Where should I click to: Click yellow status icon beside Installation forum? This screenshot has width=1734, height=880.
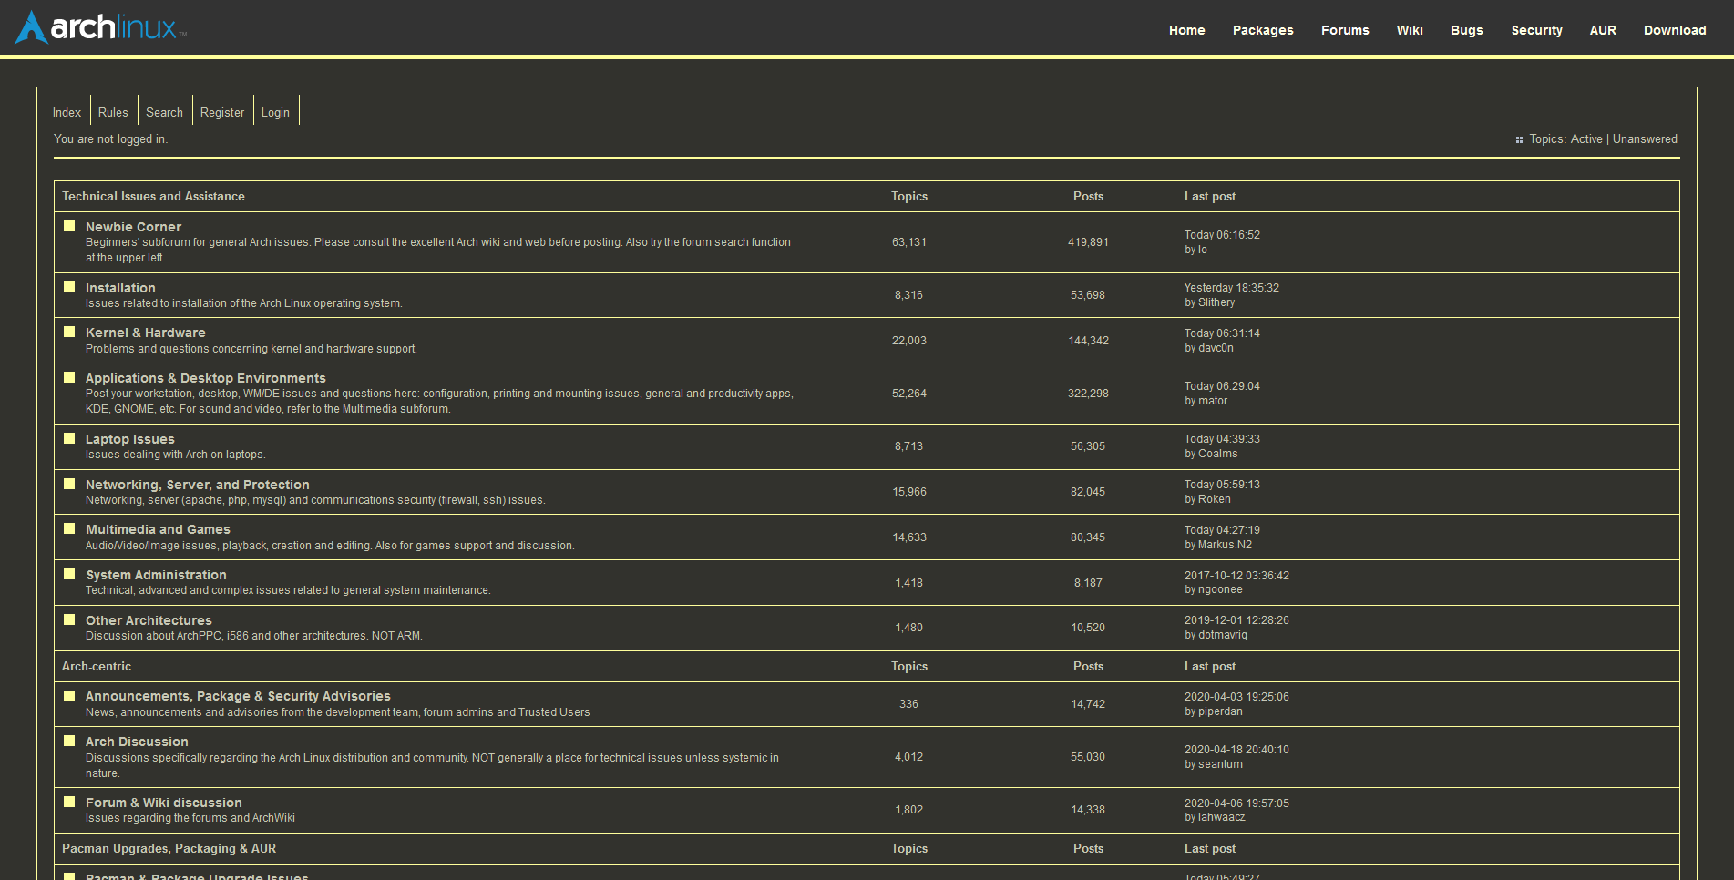point(69,287)
